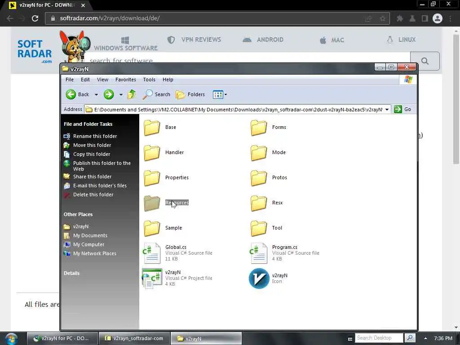This screenshot has height=345, width=460.
Task: Reload the page in Chrome
Action: coord(35,18)
